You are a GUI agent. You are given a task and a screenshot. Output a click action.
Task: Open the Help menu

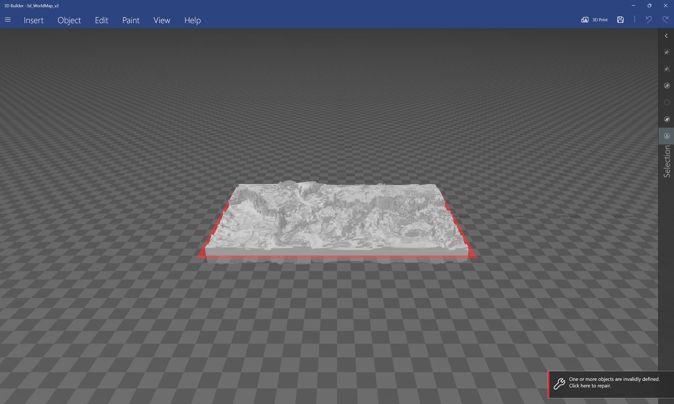tap(192, 20)
